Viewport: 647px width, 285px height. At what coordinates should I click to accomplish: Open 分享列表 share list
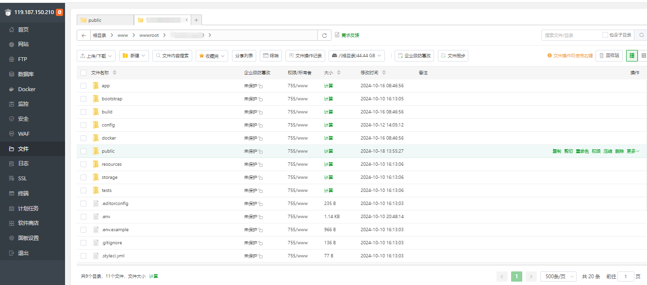244,56
